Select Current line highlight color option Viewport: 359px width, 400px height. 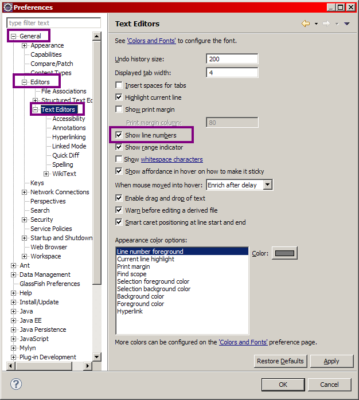(146, 259)
